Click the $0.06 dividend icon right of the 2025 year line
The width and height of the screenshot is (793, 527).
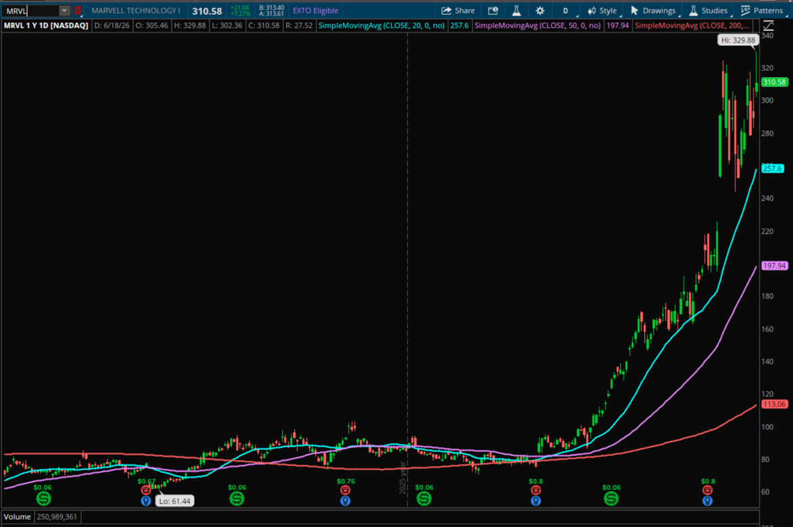[424, 499]
